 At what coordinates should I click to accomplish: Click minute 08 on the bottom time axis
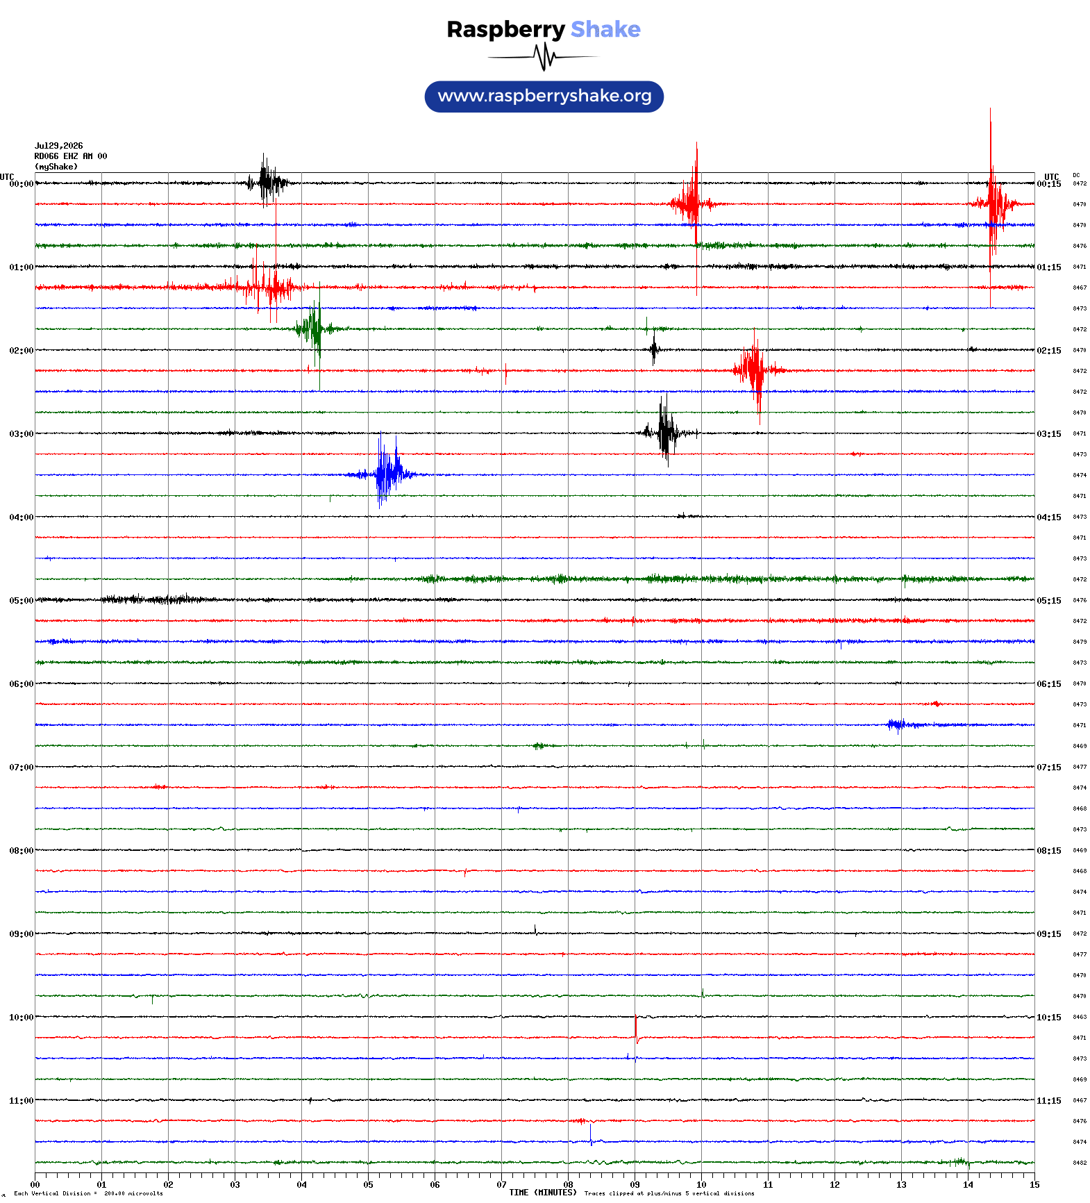tap(568, 1185)
